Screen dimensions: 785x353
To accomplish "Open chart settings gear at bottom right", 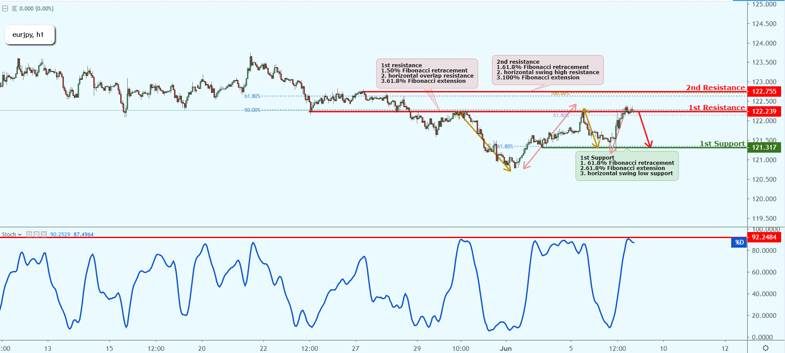I will coord(765,348).
